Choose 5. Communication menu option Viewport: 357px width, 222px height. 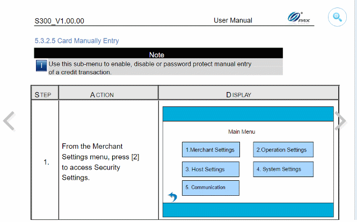[210, 188]
